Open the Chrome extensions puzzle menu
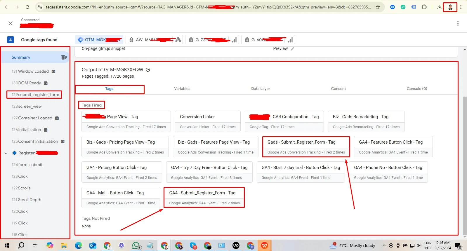This screenshot has height=251, width=467. (424, 7)
